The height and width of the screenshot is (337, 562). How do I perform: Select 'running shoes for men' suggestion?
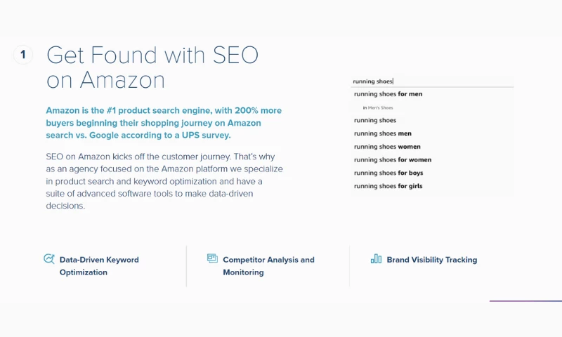[x=388, y=94]
